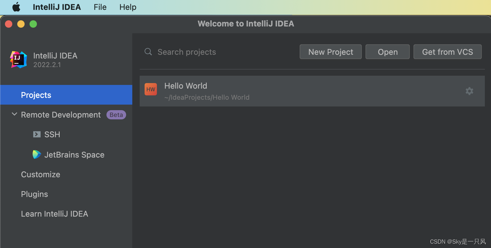
Task: Maximize window with green button
Action: pyautogui.click(x=33, y=24)
